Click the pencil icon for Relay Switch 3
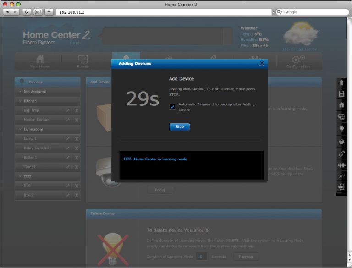352x268 pixels. 68,148
